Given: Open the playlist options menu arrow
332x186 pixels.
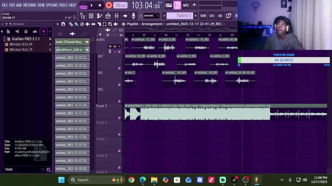Looking at the screenshot, I should [x=58, y=24].
